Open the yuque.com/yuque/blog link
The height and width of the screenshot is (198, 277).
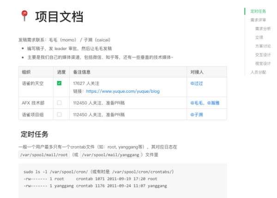(123, 91)
